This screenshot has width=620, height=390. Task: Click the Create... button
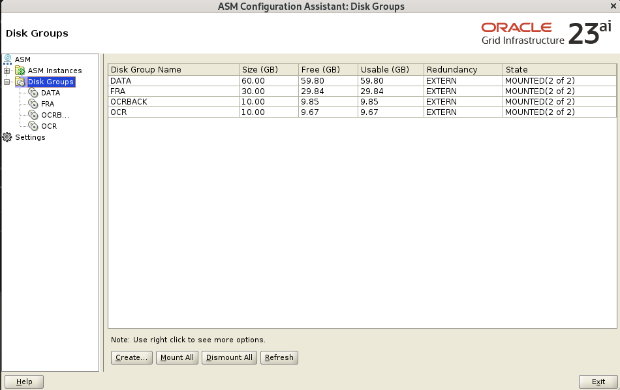tap(132, 357)
